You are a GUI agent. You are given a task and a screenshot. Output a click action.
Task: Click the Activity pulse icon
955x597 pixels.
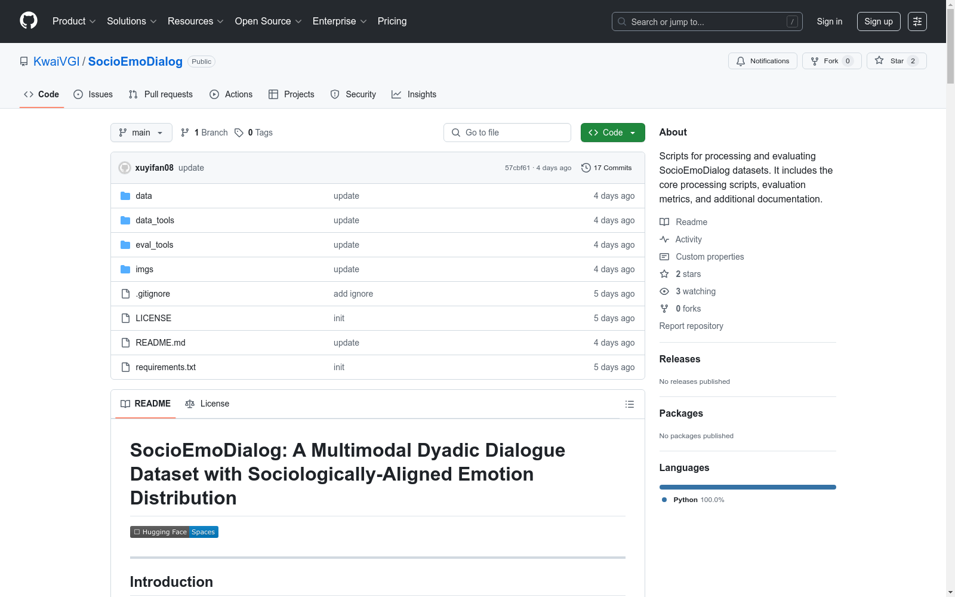664,239
